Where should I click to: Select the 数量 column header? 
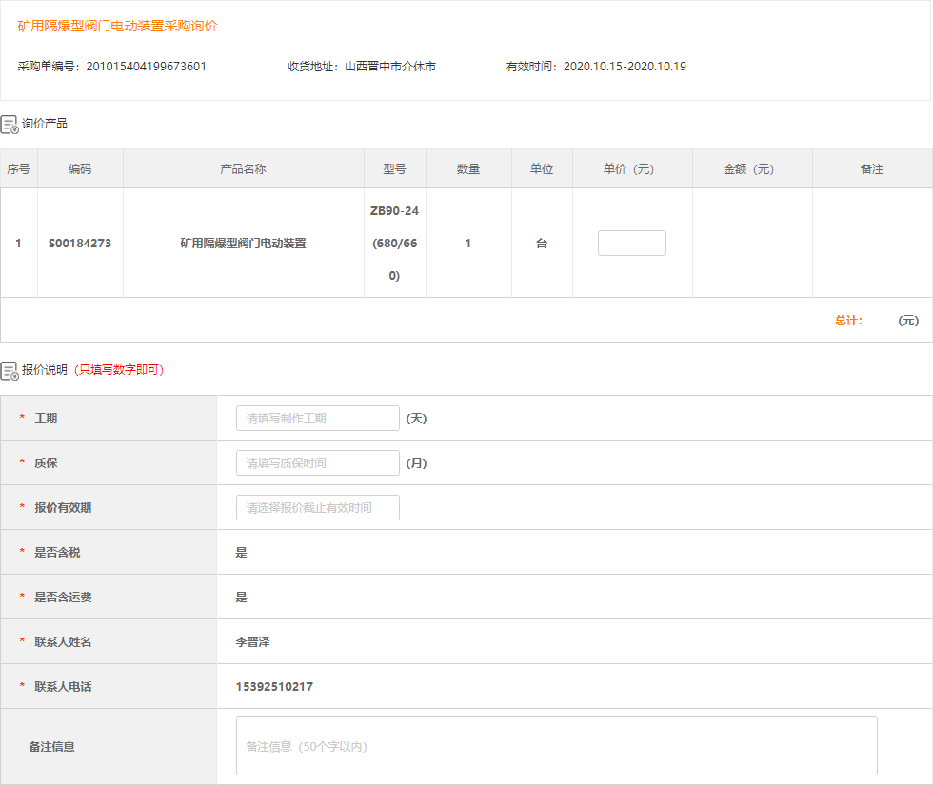tap(467, 169)
